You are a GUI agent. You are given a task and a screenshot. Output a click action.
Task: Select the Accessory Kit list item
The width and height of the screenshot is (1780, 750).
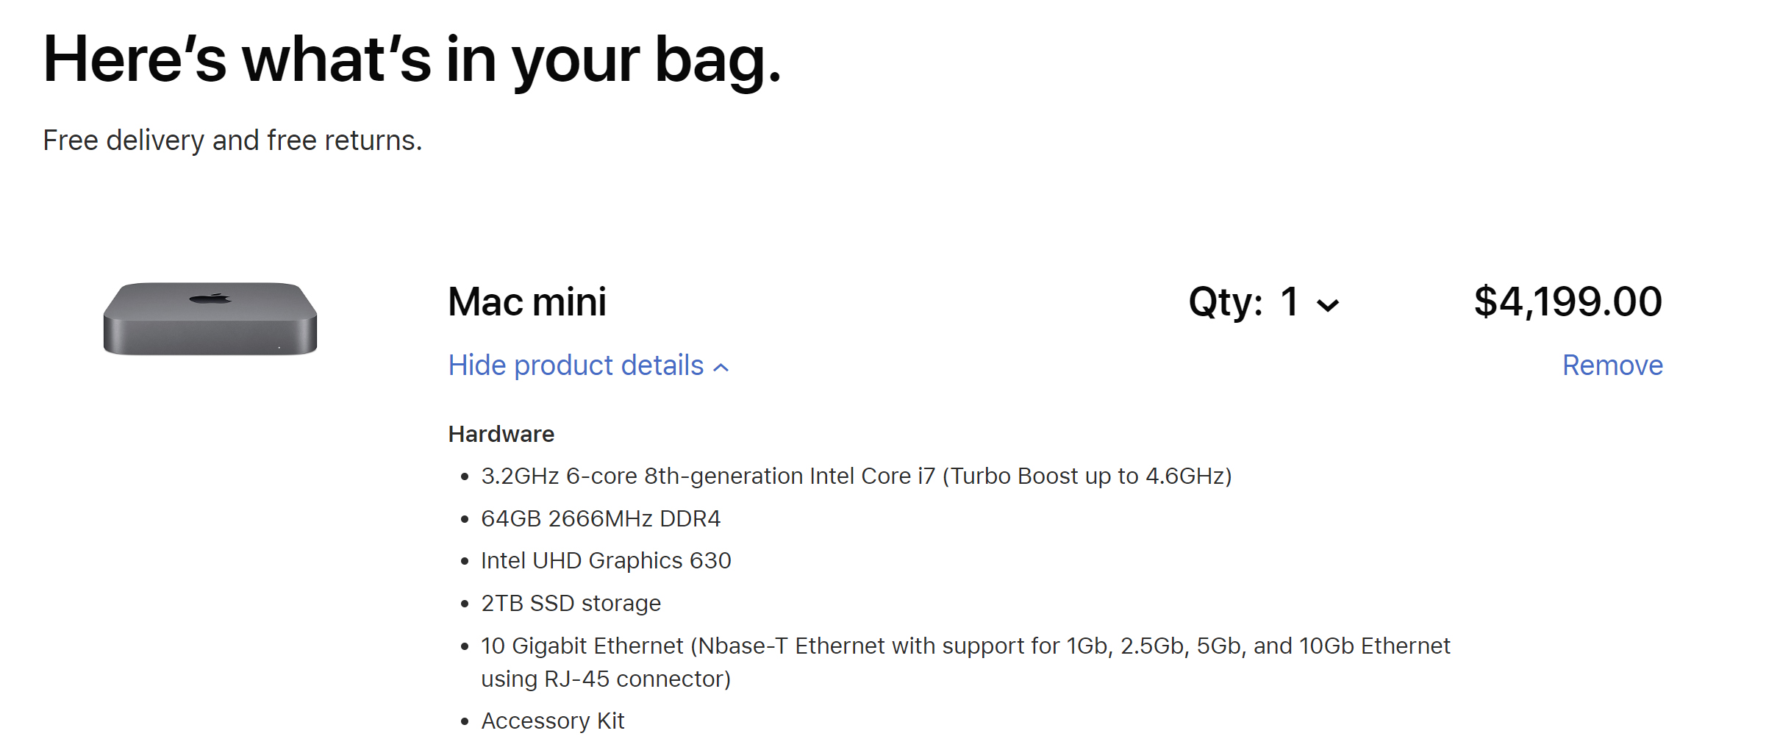552,721
